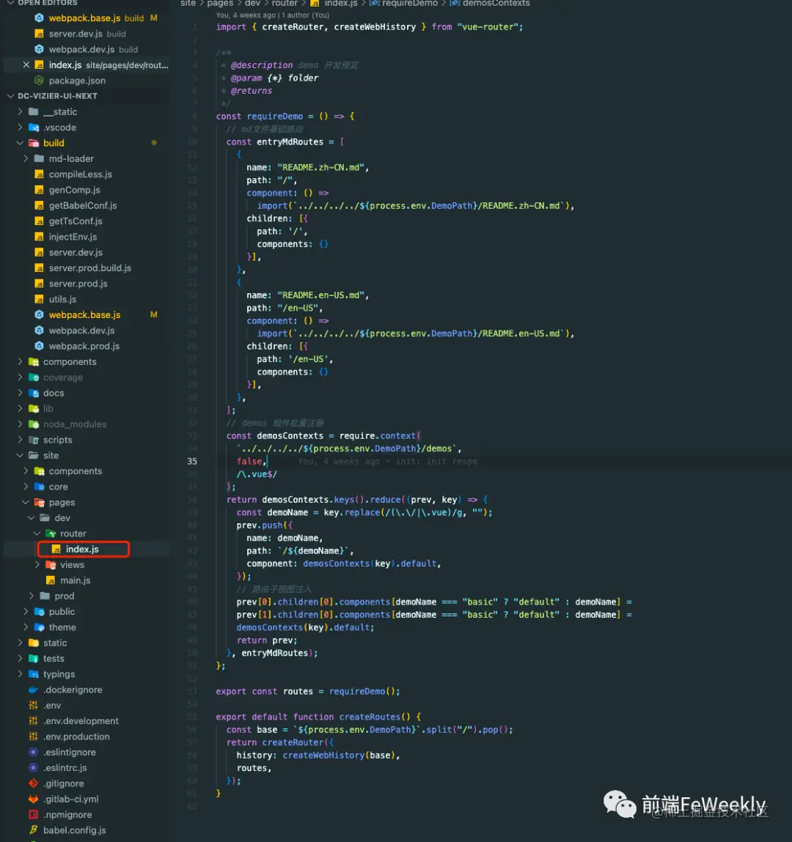Open the .env.production file
This screenshot has height=842, width=792.
coord(76,736)
